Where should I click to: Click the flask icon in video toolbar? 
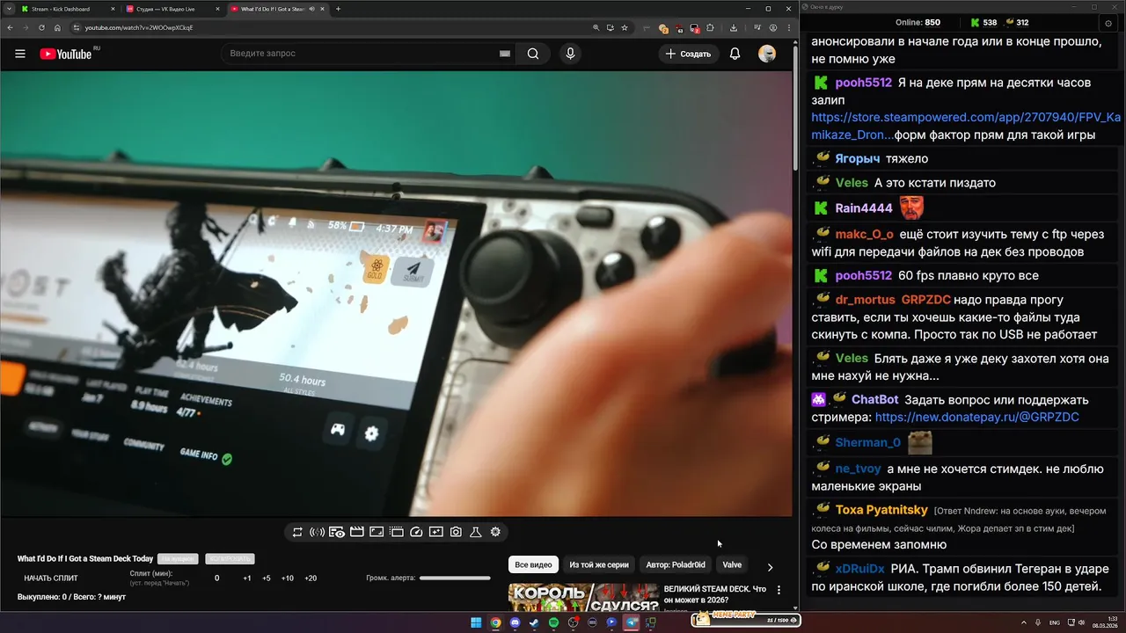[475, 532]
